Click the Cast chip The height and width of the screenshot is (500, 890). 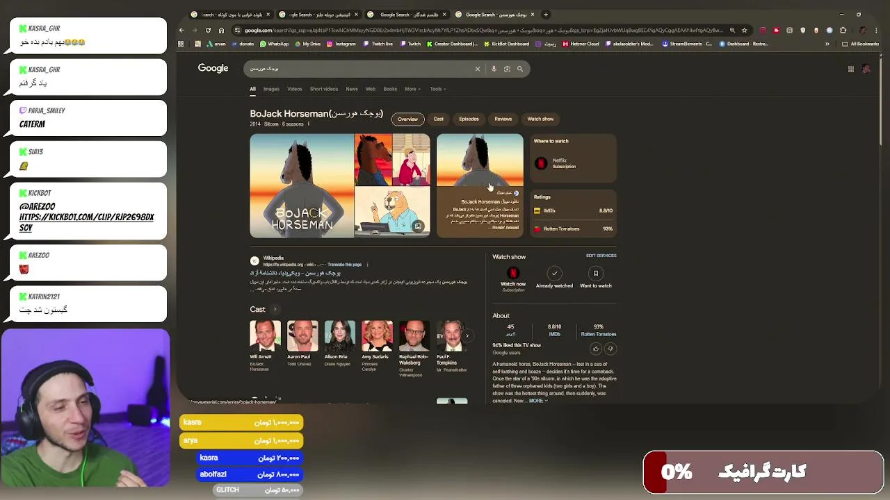439,119
